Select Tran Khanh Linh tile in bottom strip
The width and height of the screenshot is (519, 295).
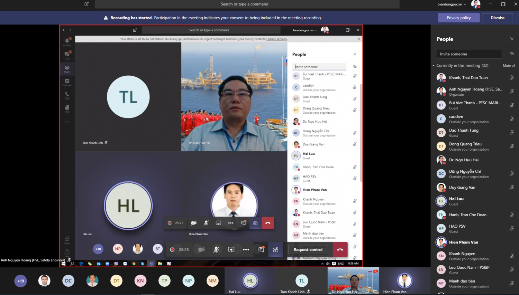(302, 280)
